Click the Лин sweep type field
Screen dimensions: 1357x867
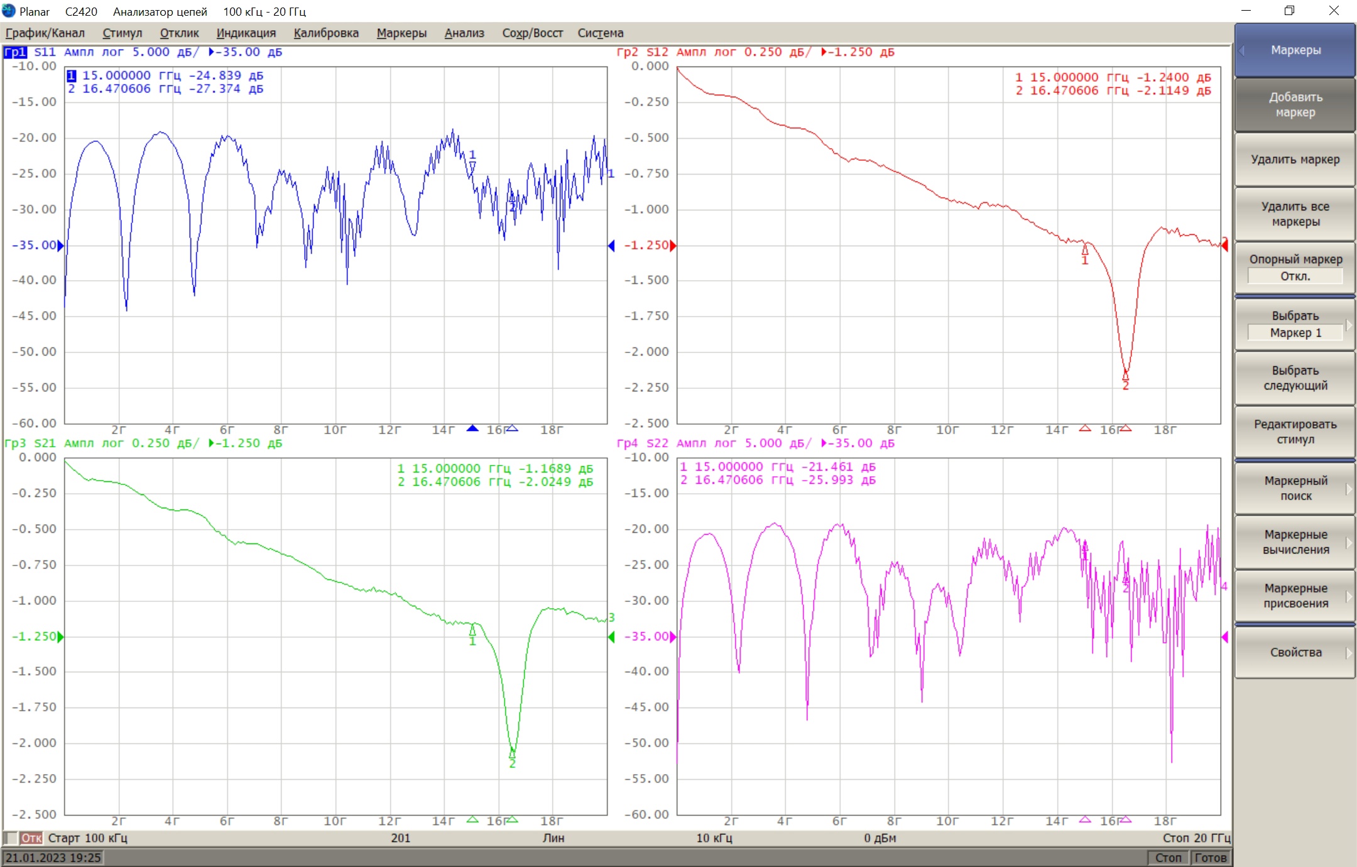click(x=553, y=838)
